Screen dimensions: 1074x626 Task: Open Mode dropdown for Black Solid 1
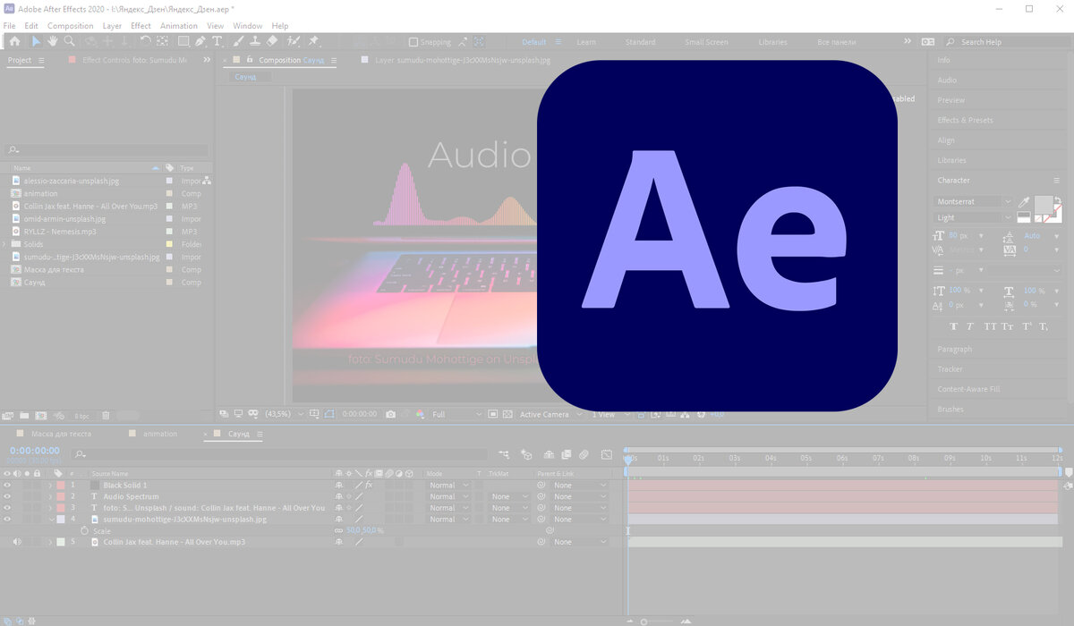(448, 485)
